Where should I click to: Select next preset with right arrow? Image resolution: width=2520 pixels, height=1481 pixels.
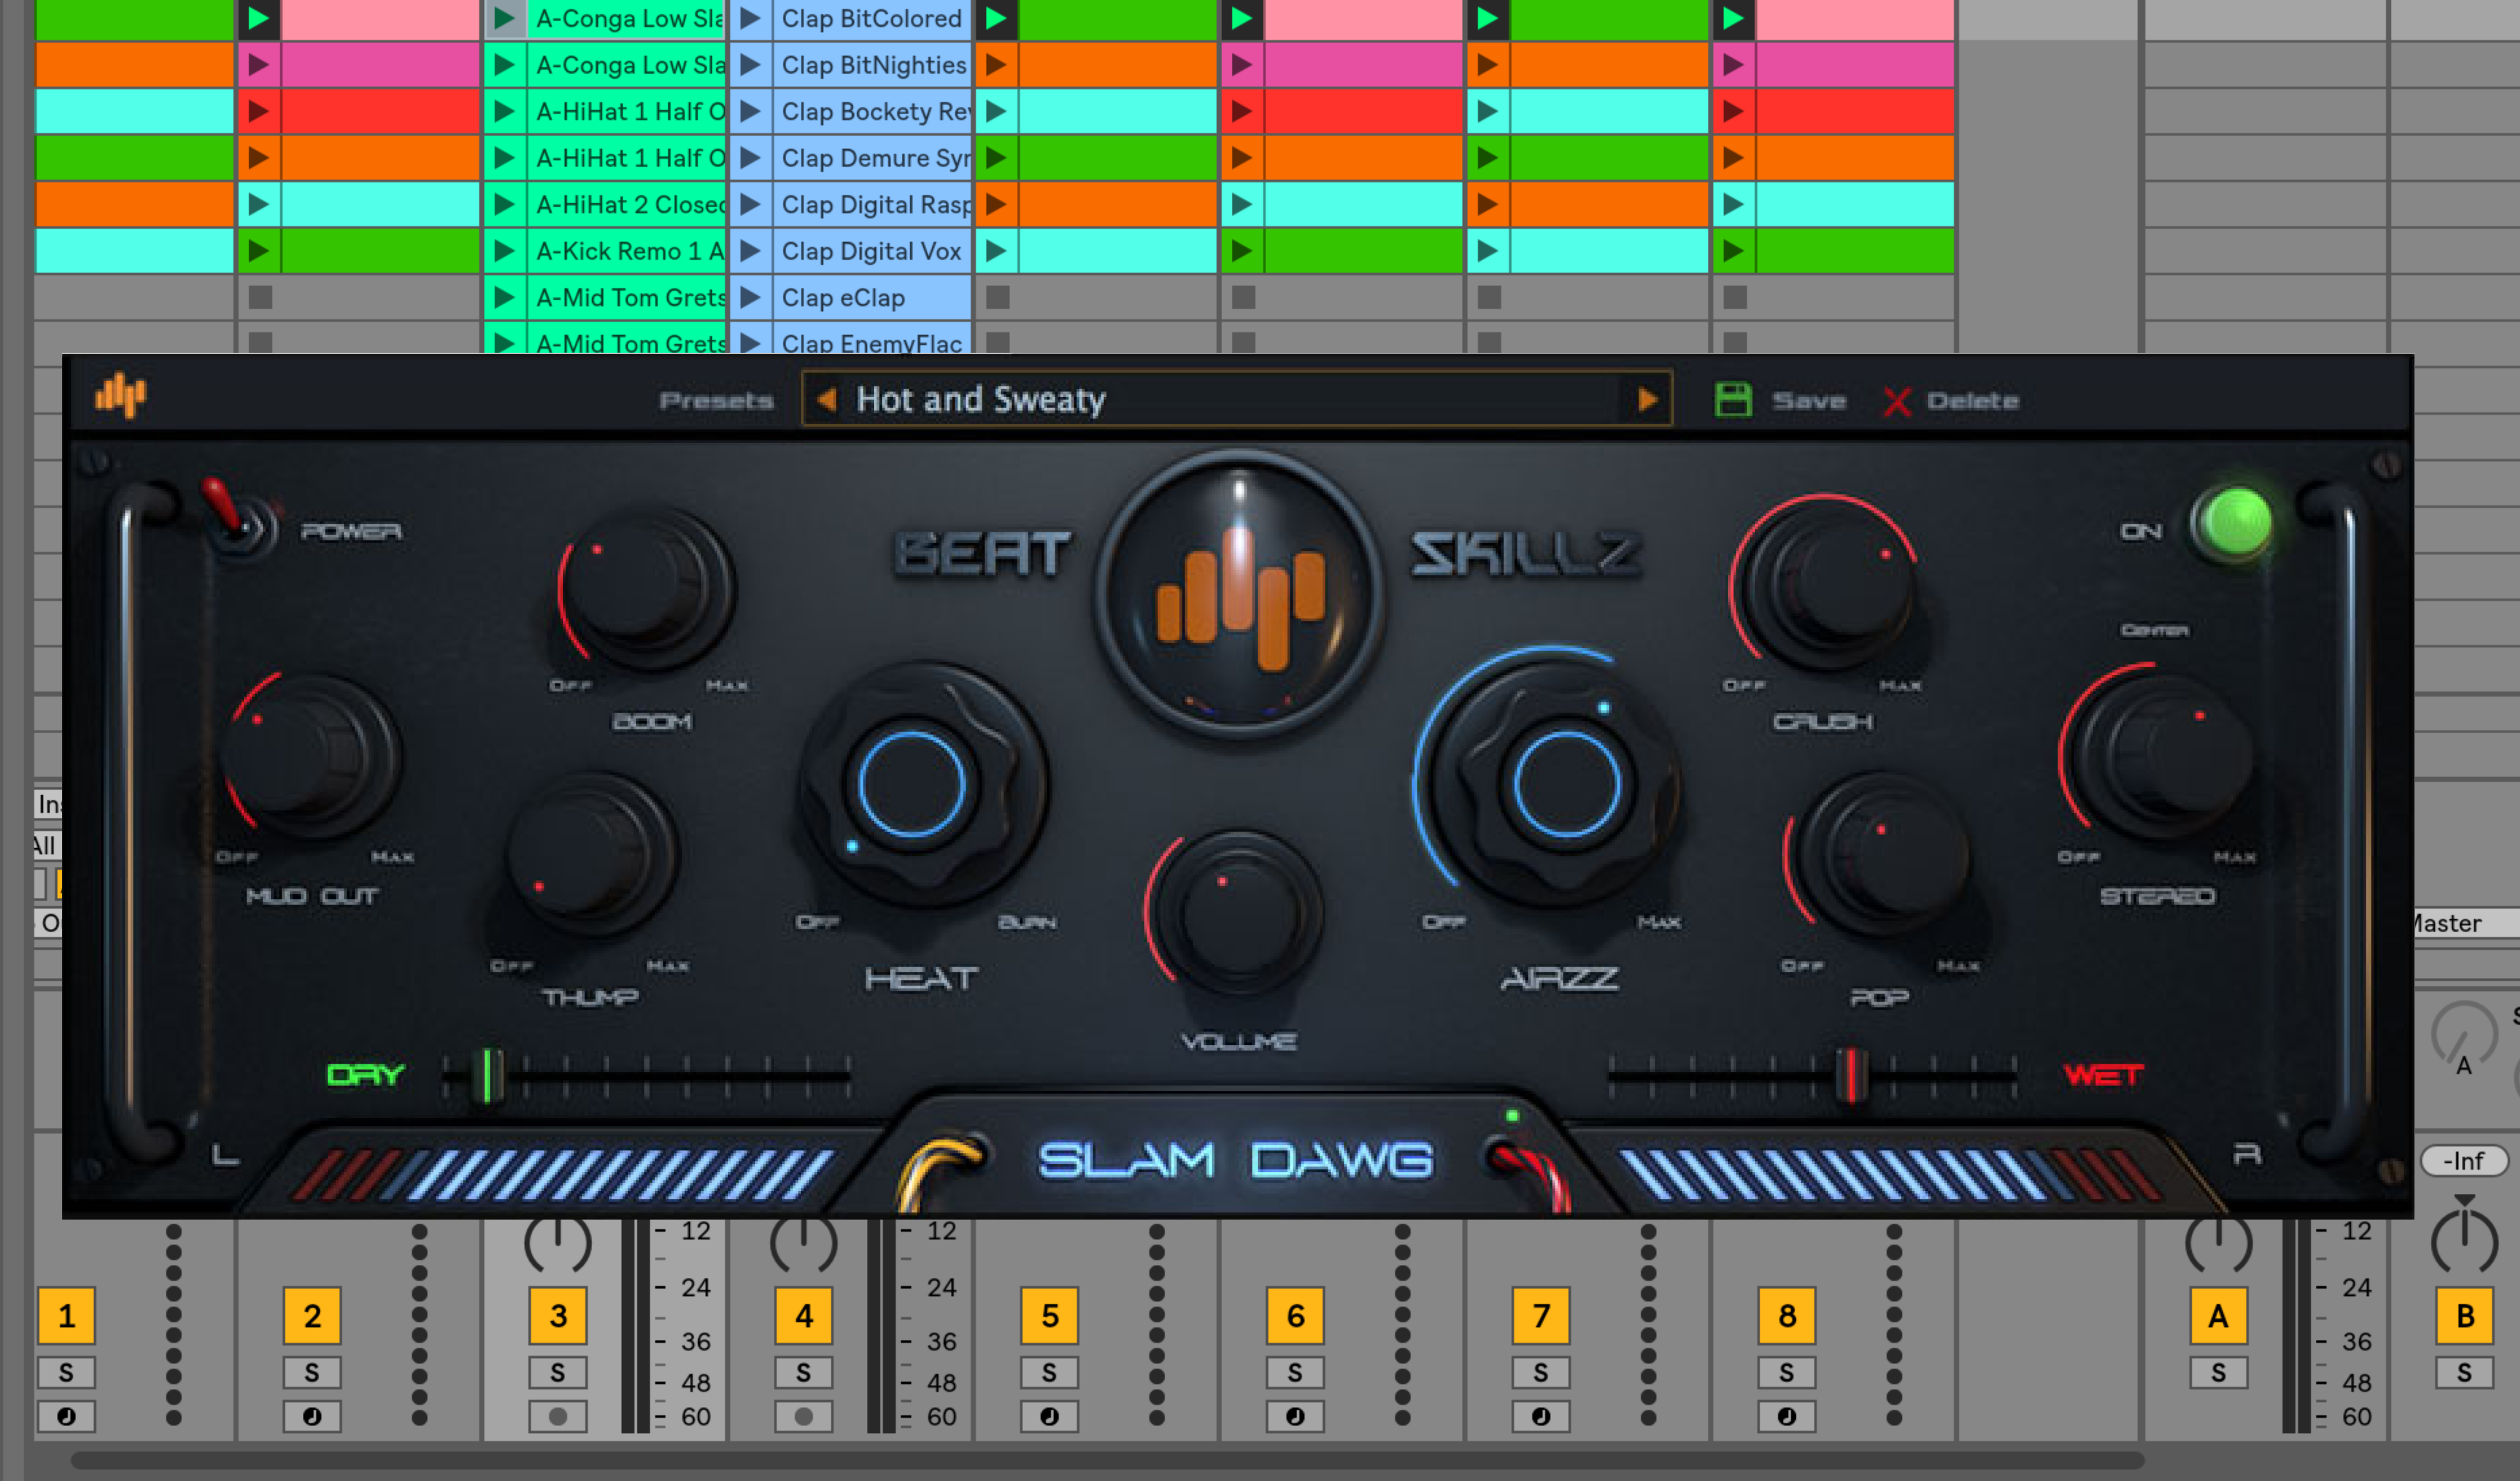click(x=1647, y=400)
